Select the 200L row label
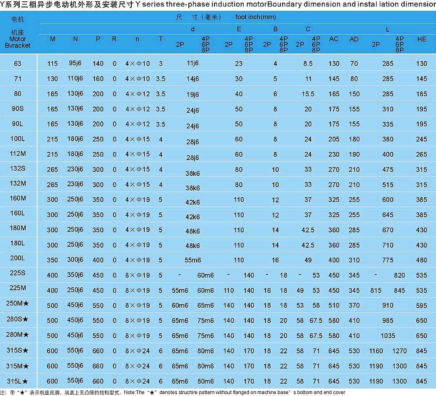436x396 pixels. pos(18,258)
